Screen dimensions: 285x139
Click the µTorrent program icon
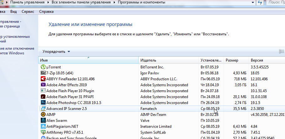43,67
